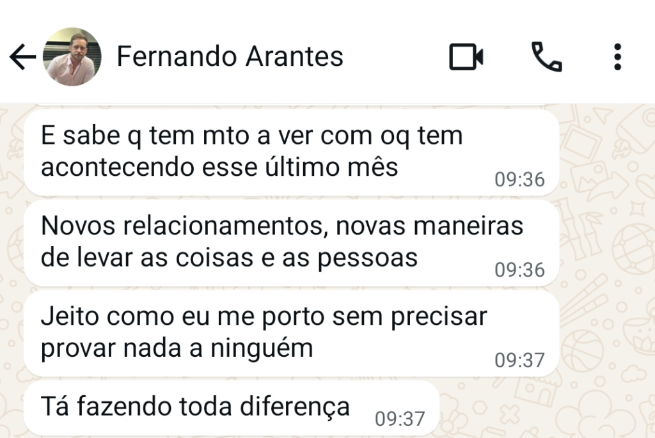Go back using the arrow icon
The width and height of the screenshot is (655, 438).
(x=22, y=58)
